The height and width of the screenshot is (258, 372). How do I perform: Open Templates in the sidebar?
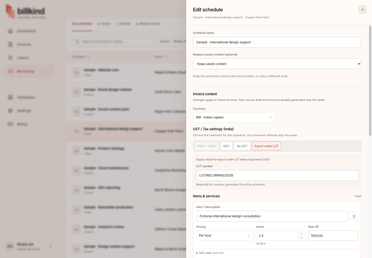[29, 97]
